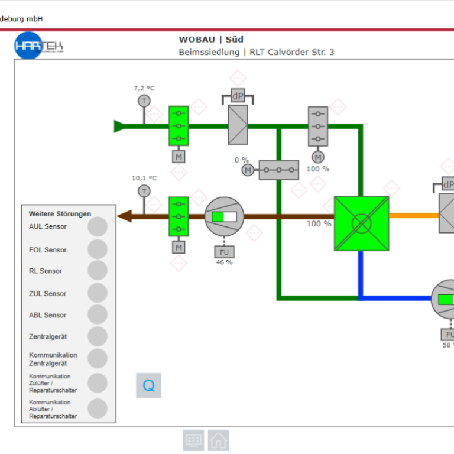
Task: Select the green heat recovery exchanger unit
Action: pyautogui.click(x=361, y=223)
